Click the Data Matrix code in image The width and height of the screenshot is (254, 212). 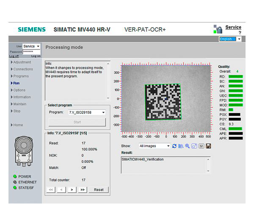tap(163, 102)
